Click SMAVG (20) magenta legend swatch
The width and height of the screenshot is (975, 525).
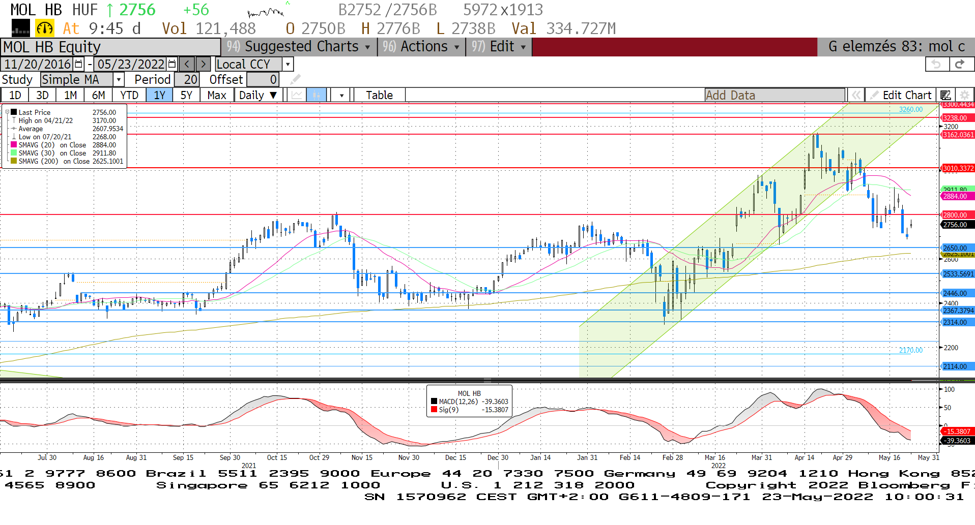click(14, 145)
